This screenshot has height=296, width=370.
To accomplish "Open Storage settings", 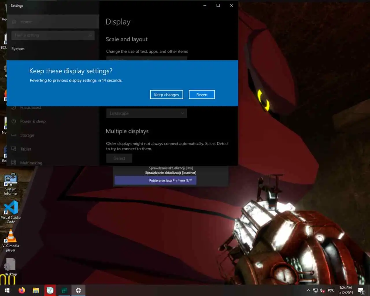I will [x=53, y=135].
